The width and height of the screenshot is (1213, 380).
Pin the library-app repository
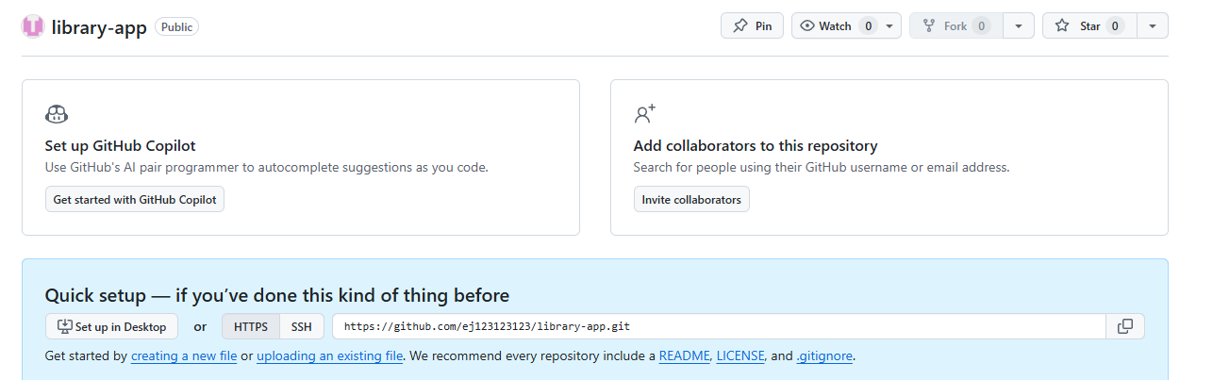(x=752, y=26)
